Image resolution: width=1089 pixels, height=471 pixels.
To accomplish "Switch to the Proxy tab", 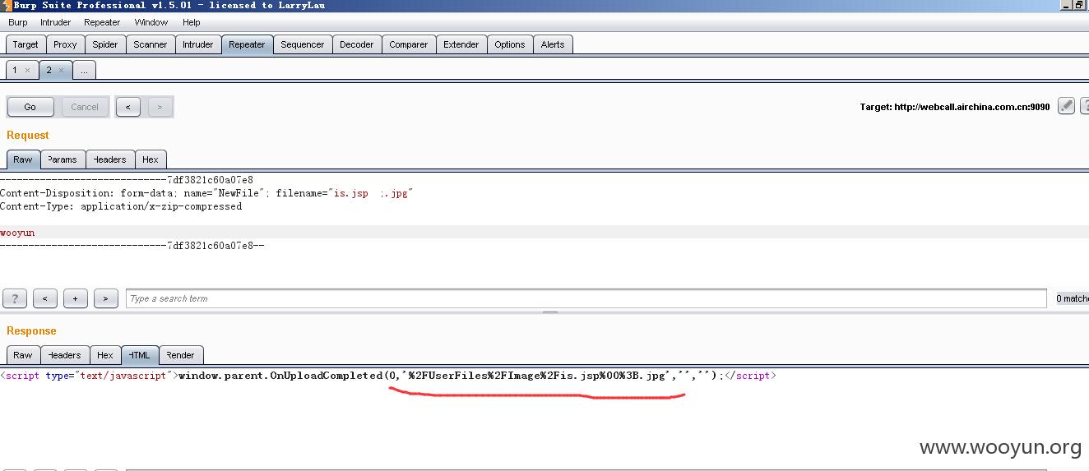I will coord(65,44).
